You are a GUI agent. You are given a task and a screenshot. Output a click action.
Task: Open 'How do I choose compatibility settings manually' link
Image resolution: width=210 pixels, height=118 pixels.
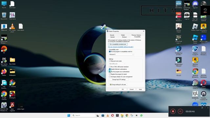coord(121,47)
